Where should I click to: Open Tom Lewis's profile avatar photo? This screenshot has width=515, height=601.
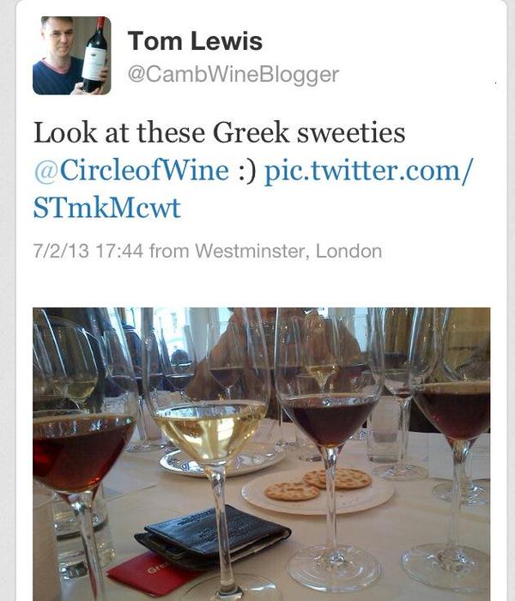pyautogui.click(x=71, y=55)
